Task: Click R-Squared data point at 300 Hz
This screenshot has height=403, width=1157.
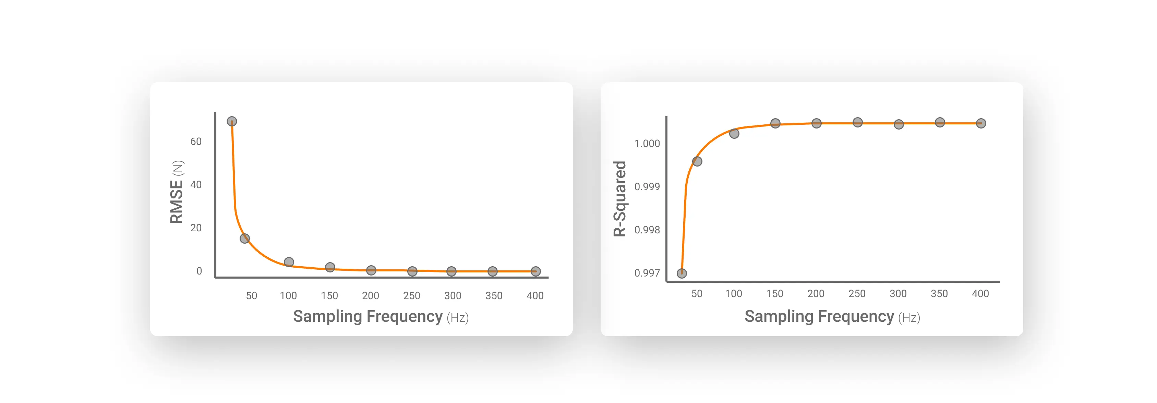Action: click(x=899, y=124)
